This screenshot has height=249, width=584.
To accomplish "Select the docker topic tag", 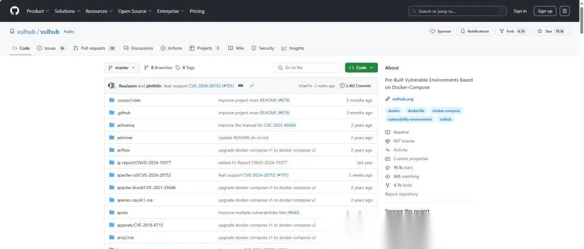I will [x=394, y=110].
